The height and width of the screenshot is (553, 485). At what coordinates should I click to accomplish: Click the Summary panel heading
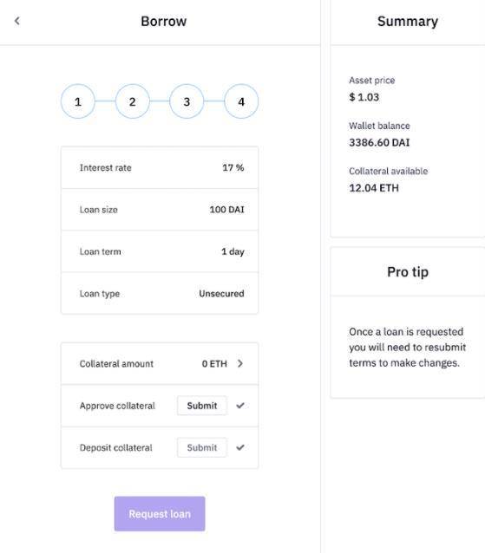click(408, 21)
